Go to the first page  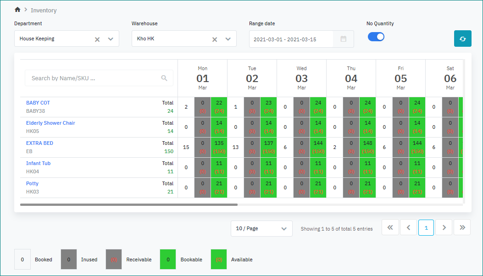(390, 228)
